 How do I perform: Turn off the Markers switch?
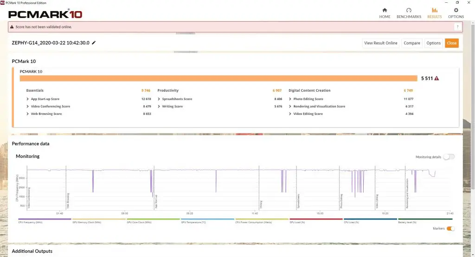point(450,229)
